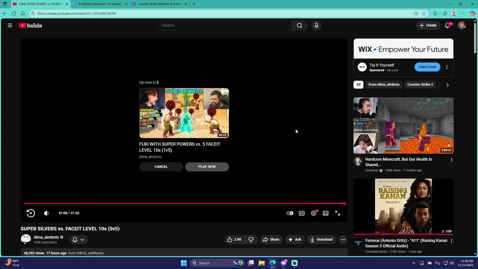478x269 pixels.
Task: Click Learn more on Wix ad
Action: [427, 67]
